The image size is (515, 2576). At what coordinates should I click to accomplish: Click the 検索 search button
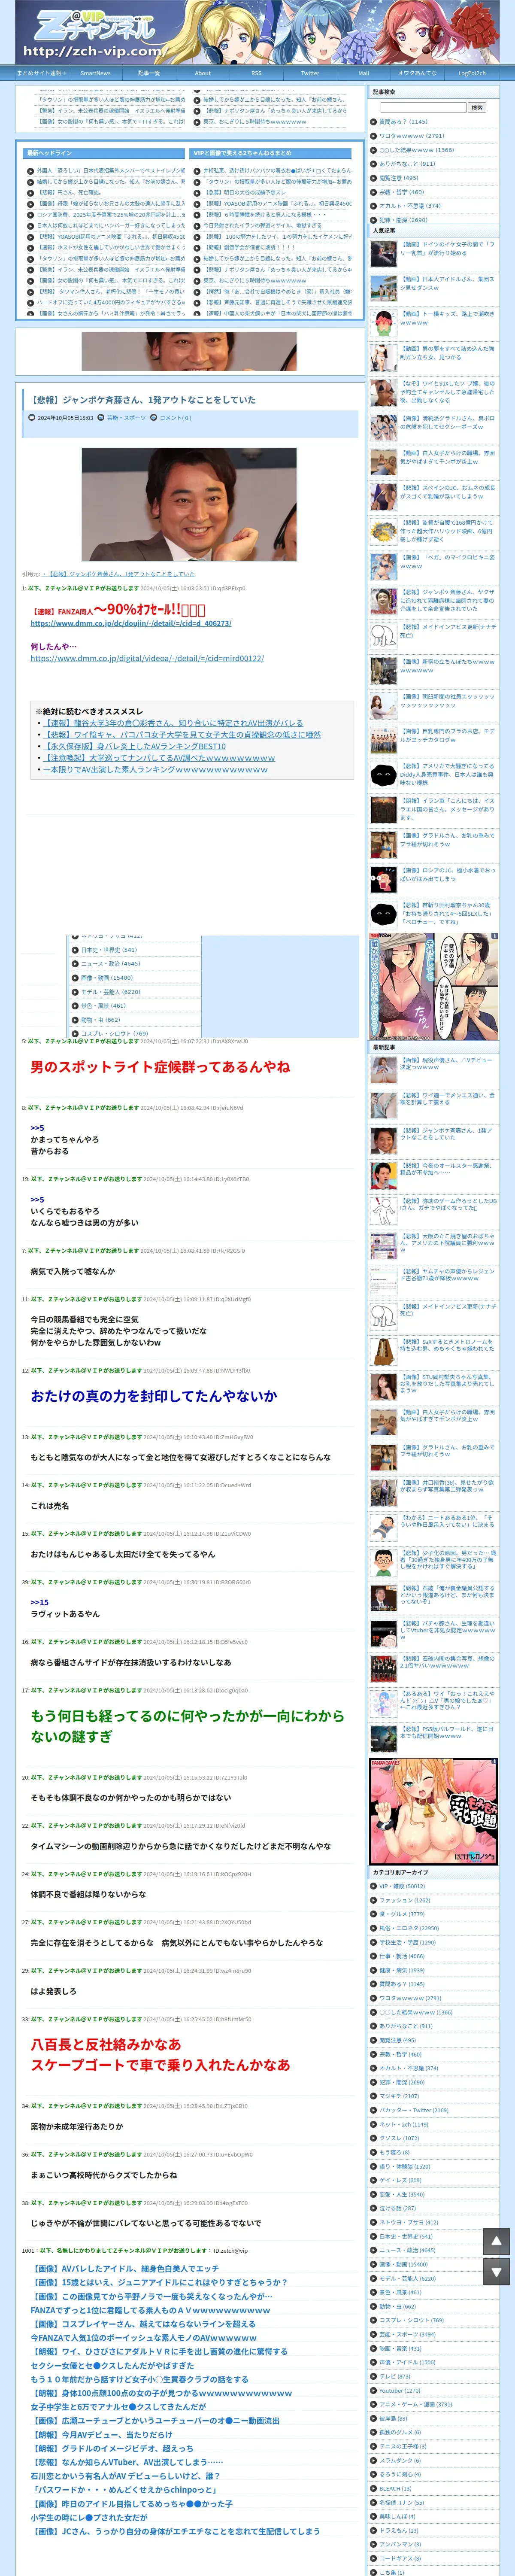point(477,107)
